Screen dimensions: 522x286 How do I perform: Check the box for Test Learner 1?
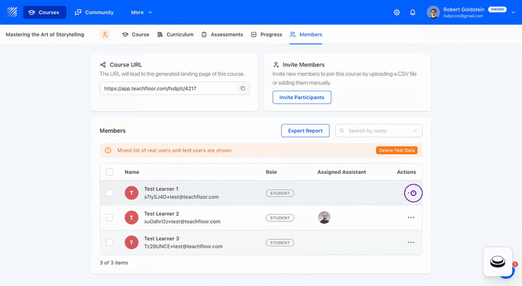[x=110, y=193]
